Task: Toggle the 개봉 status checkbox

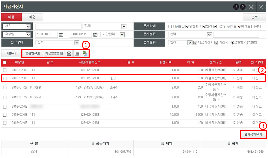Action: point(229,26)
